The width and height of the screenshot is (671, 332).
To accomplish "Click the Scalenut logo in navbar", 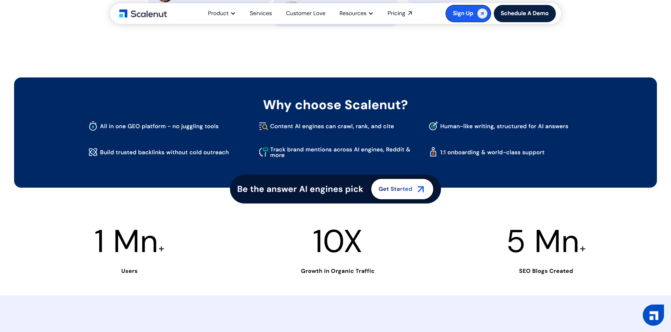I will coord(143,14).
